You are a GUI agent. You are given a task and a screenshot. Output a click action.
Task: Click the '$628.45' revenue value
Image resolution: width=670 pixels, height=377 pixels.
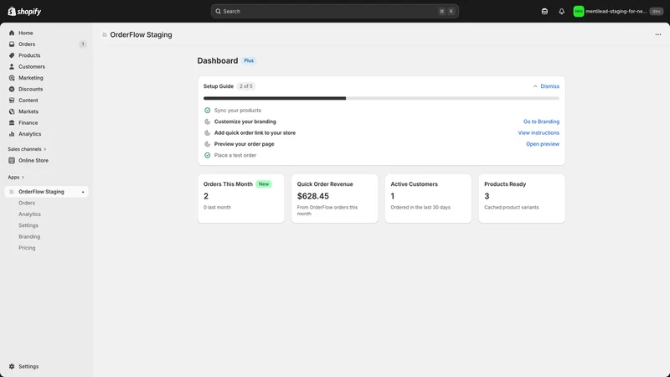click(312, 196)
